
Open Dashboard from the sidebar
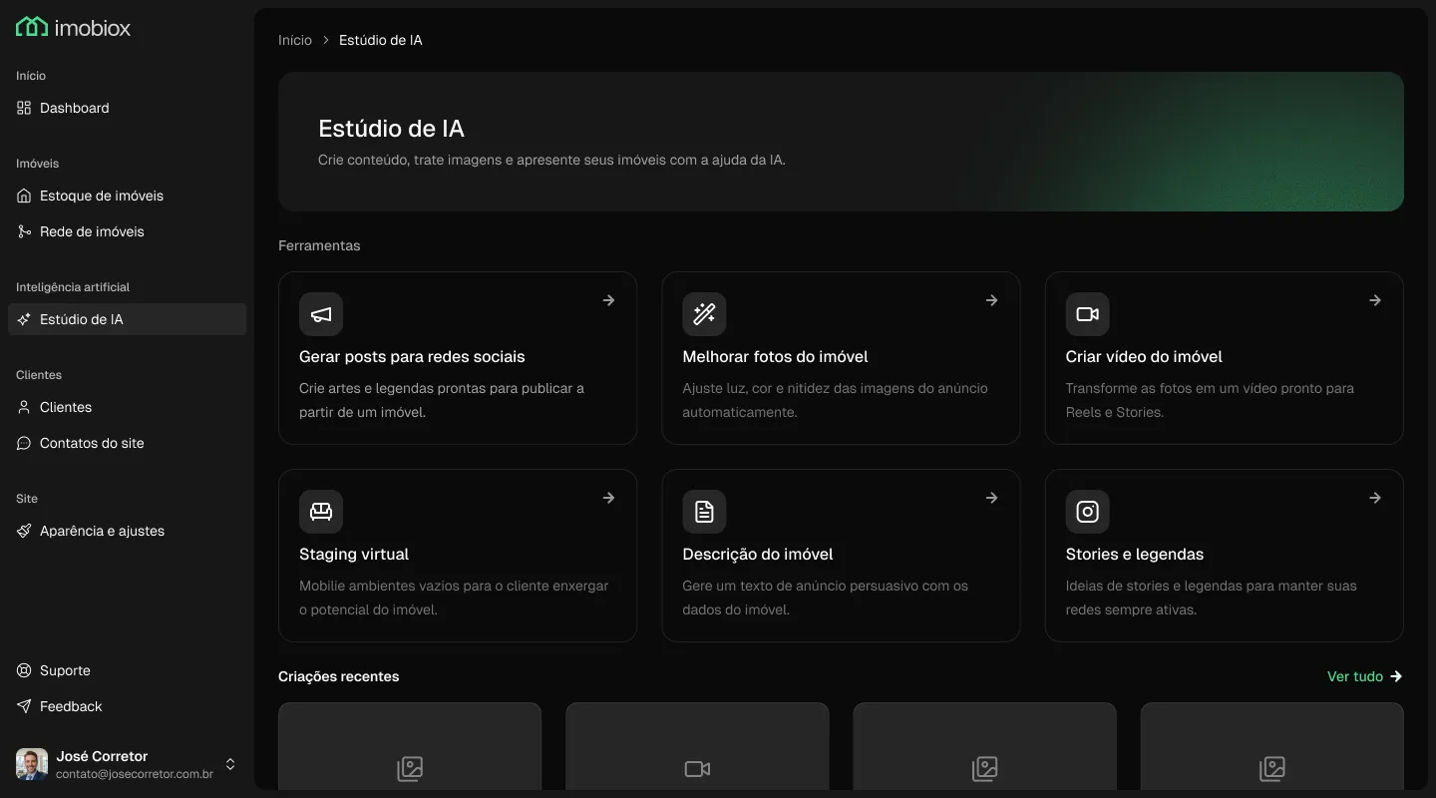point(127,108)
